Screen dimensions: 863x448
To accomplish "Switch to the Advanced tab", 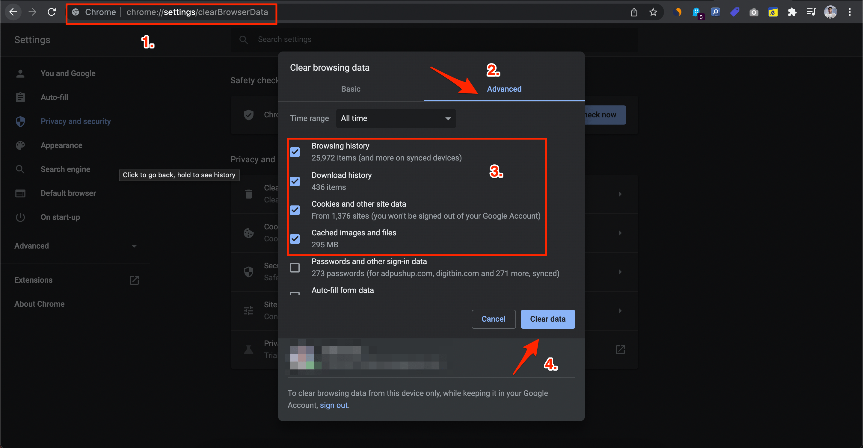I will click(x=504, y=89).
